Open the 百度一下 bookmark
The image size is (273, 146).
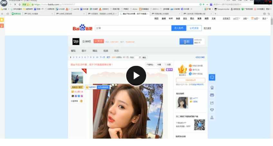(x=39, y=9)
